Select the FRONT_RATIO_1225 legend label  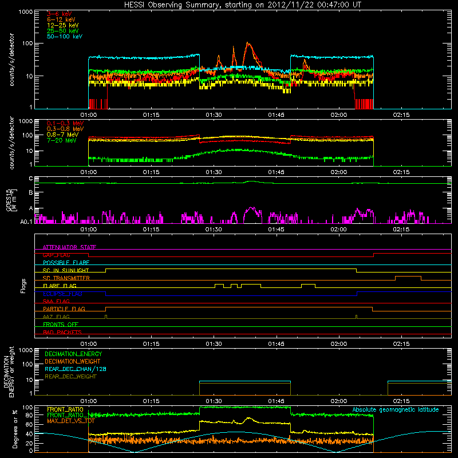[x=74, y=415]
